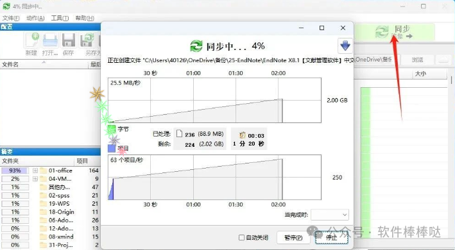Select the 18-Origin folder row
Viewport: 455px width, 250px height.
51,212
